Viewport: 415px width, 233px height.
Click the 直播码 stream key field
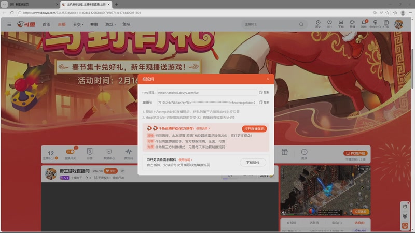(206, 102)
